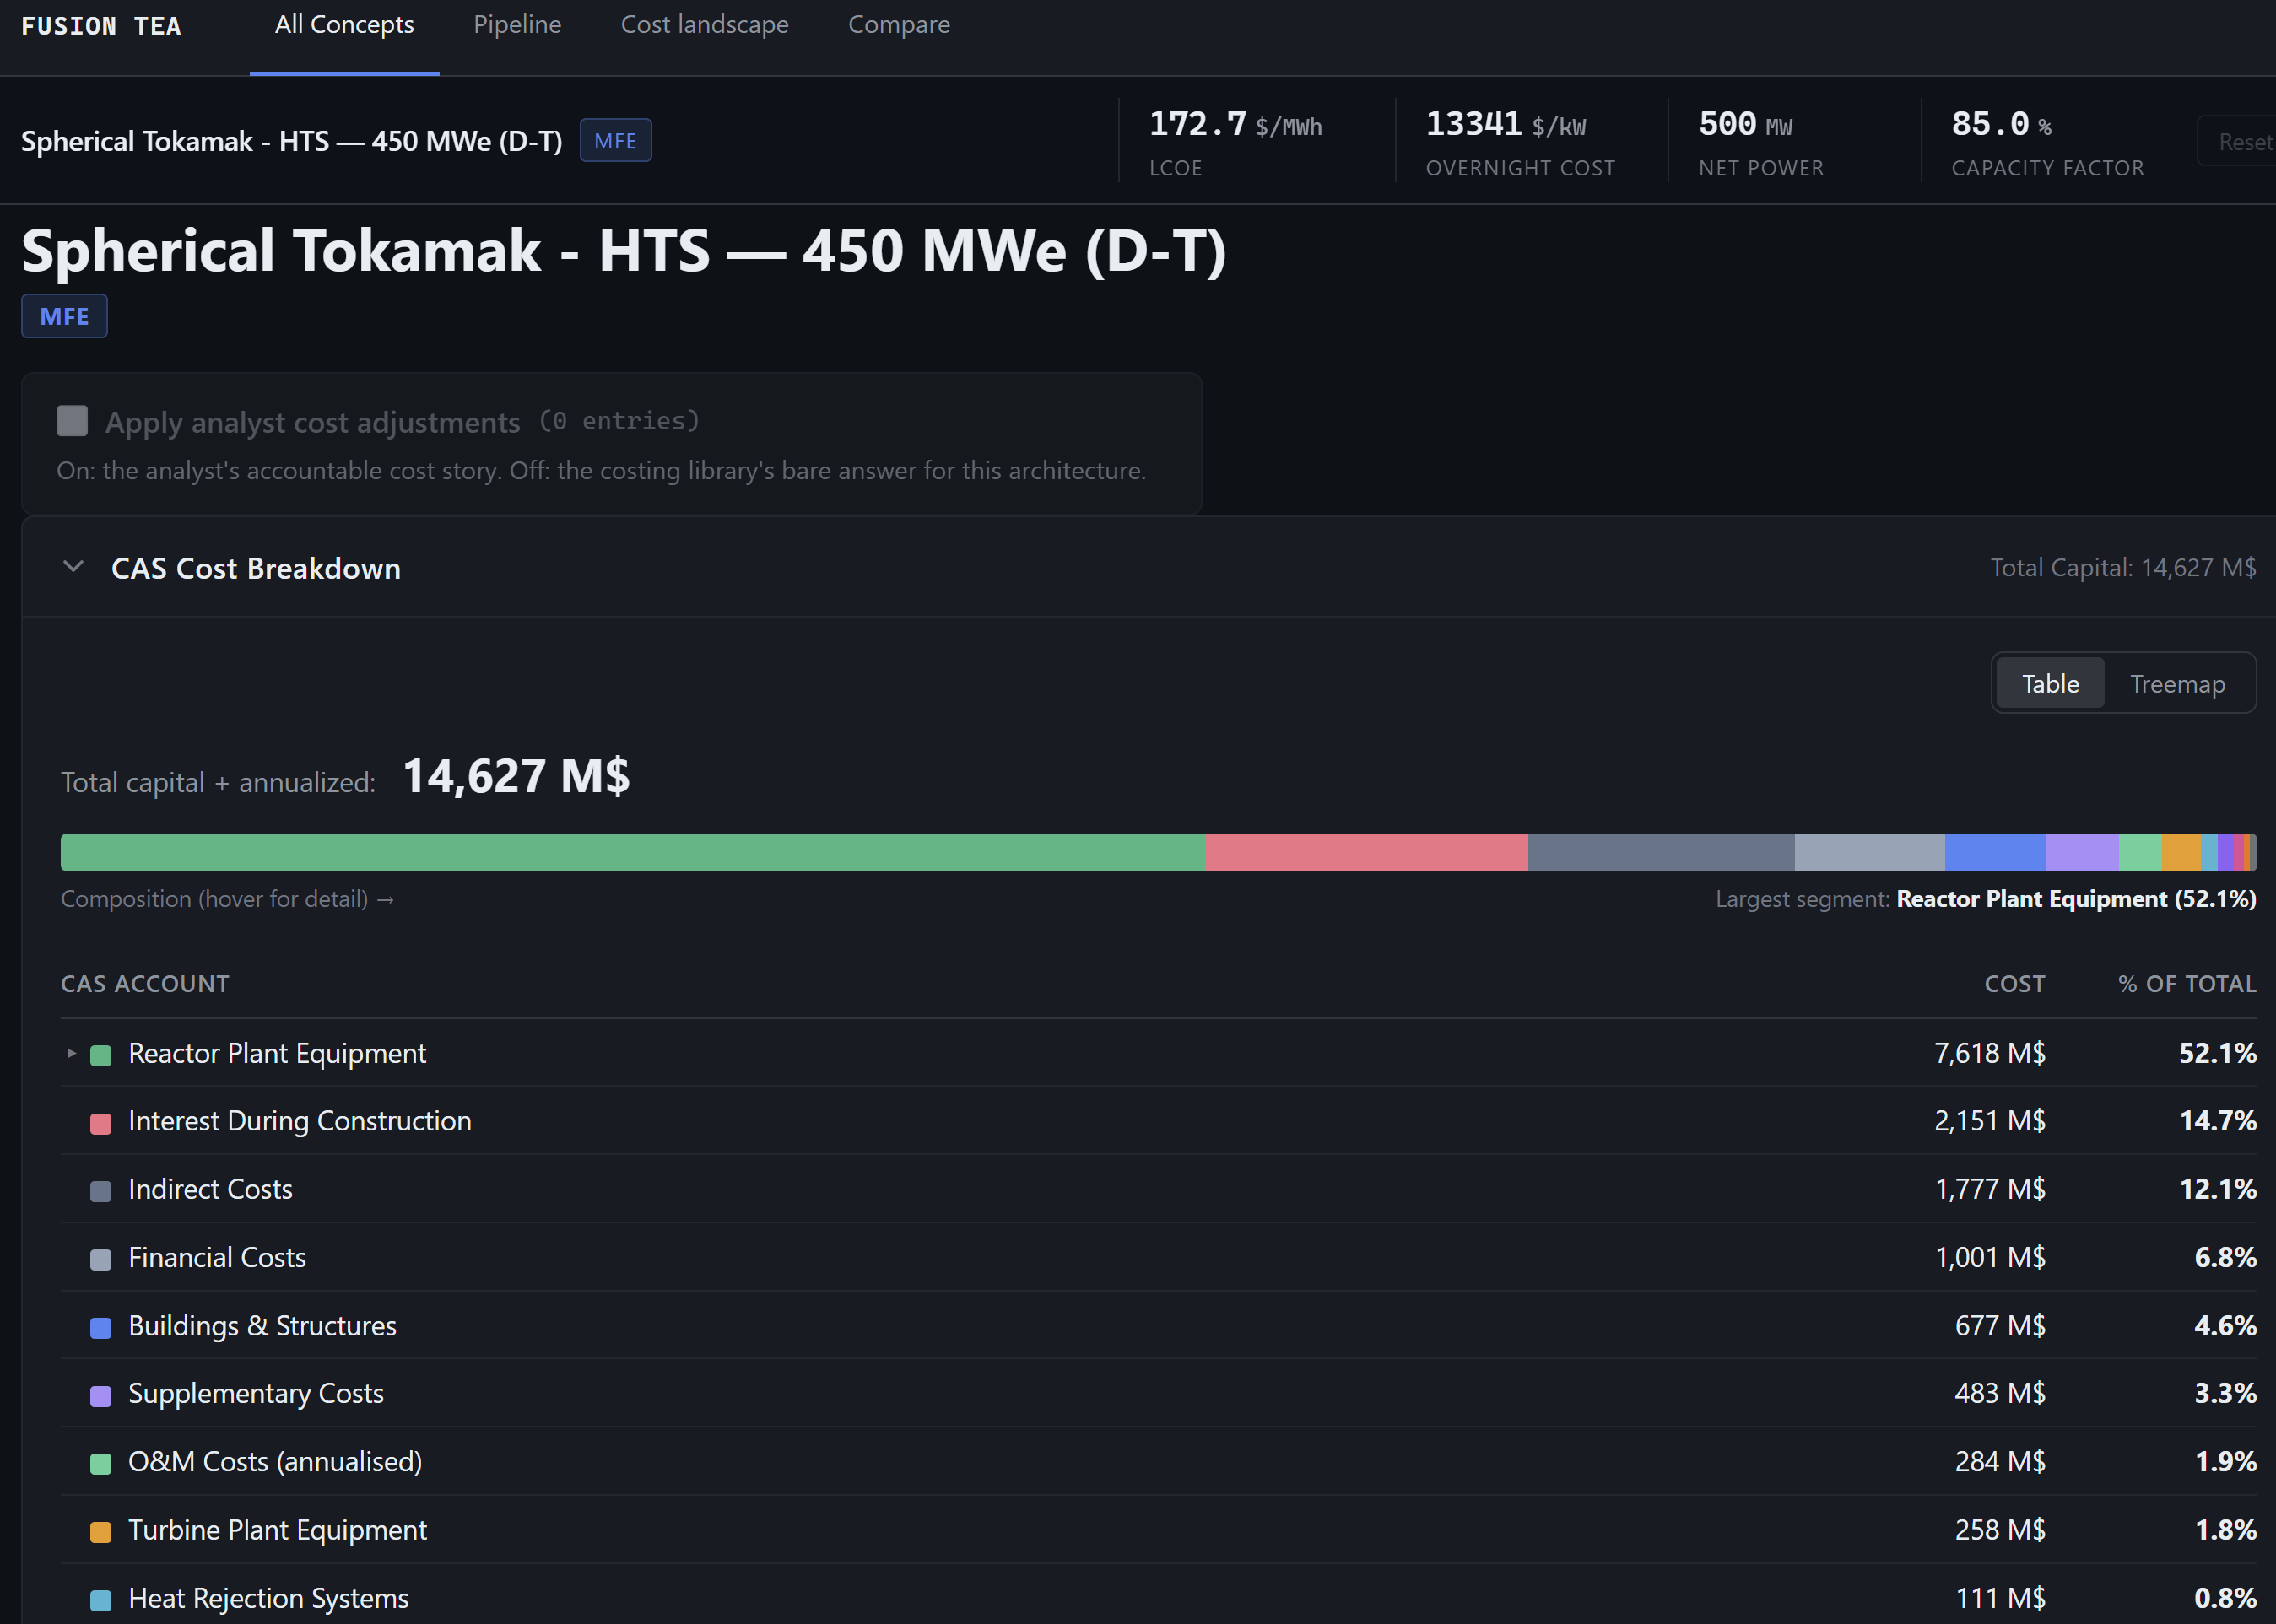
Task: Open the All Concepts tab
Action: 344,25
